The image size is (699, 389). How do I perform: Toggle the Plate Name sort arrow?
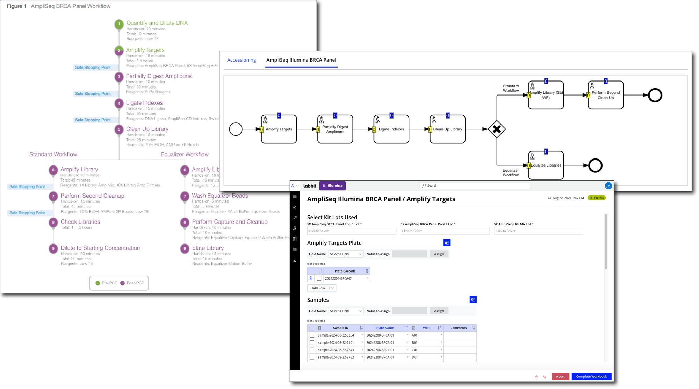[x=406, y=328]
